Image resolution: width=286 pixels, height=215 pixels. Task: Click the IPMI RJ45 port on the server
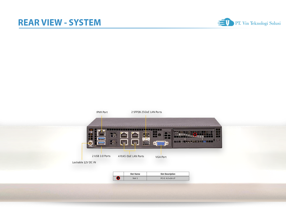pyautogui.click(x=102, y=132)
